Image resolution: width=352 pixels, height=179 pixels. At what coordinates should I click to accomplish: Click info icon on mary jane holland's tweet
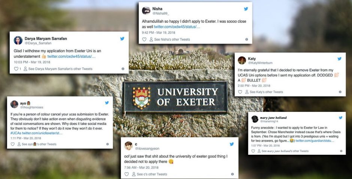pyautogui.click(x=341, y=151)
